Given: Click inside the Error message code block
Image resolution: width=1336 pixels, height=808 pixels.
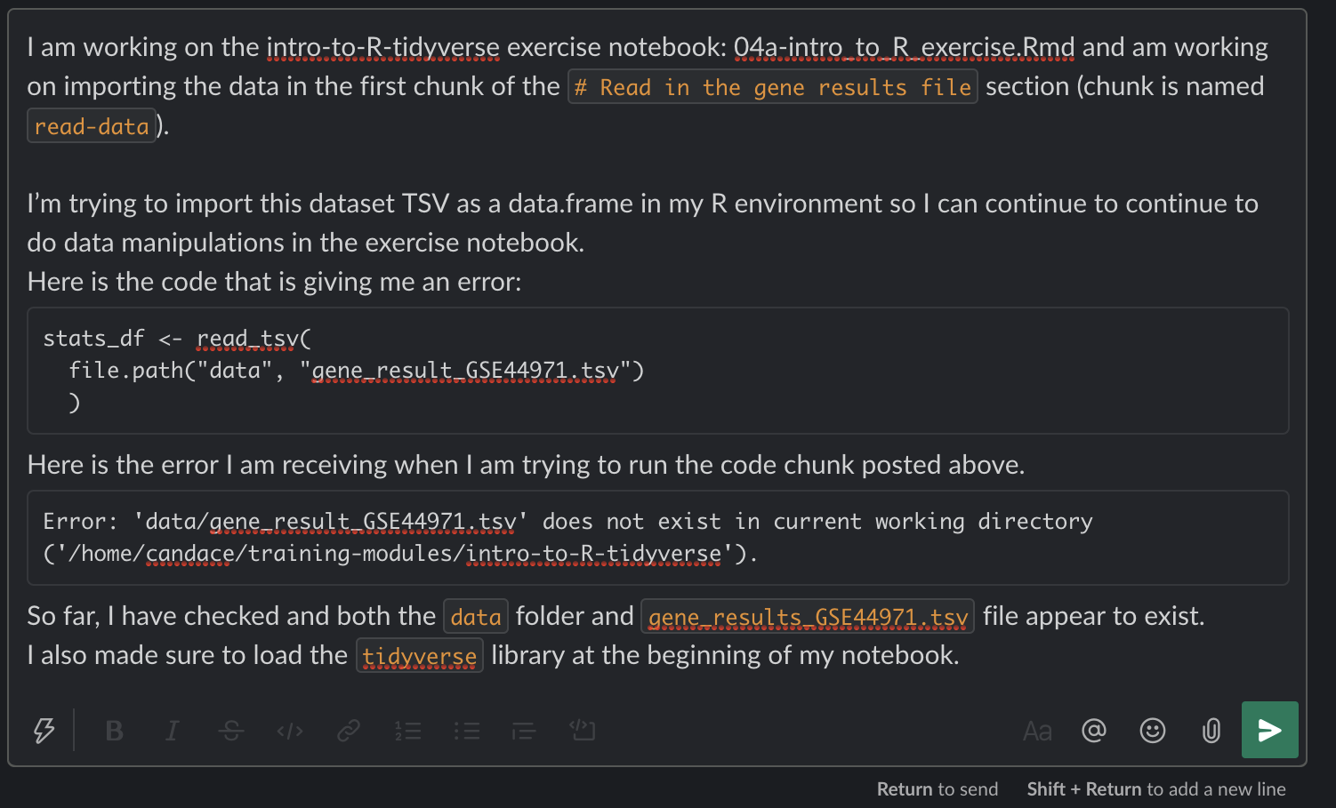Looking at the screenshot, I should (657, 538).
